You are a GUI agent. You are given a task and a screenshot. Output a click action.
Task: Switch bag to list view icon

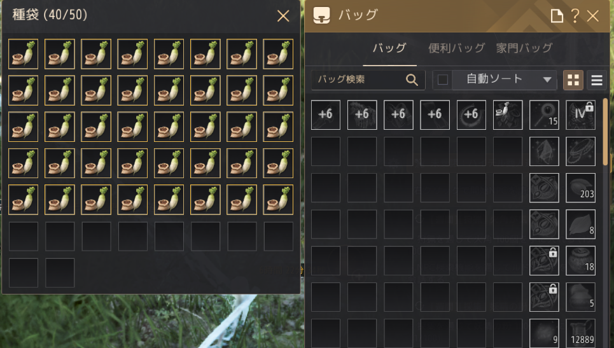pos(597,80)
